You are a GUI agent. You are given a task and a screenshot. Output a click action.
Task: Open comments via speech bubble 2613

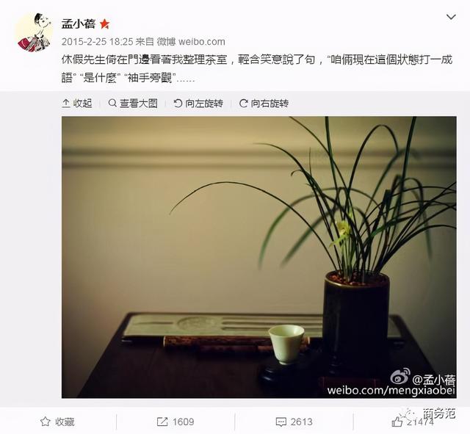(281, 422)
